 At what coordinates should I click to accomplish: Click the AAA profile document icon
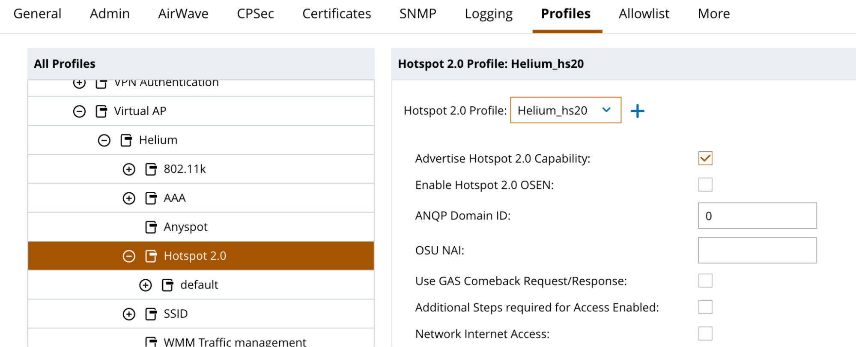click(x=151, y=198)
